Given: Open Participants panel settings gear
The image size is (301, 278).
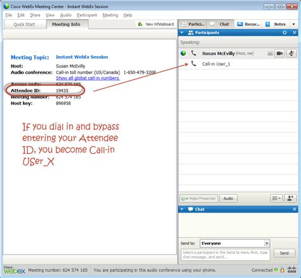Looking at the screenshot, I should pos(284,32).
